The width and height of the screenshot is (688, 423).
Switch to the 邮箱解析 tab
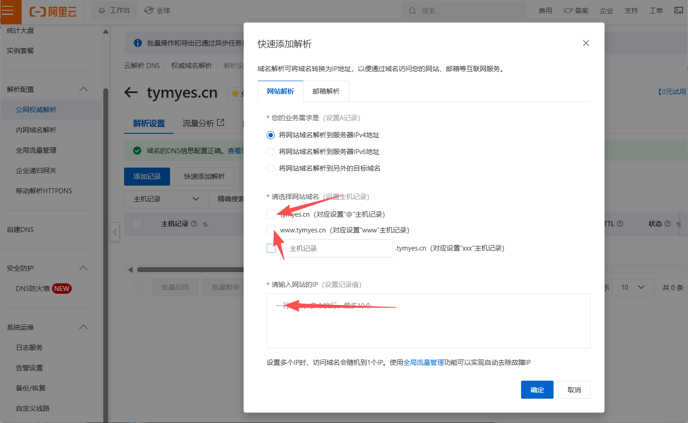pos(327,91)
